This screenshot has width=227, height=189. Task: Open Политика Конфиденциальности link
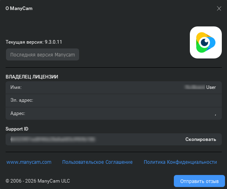point(180,162)
